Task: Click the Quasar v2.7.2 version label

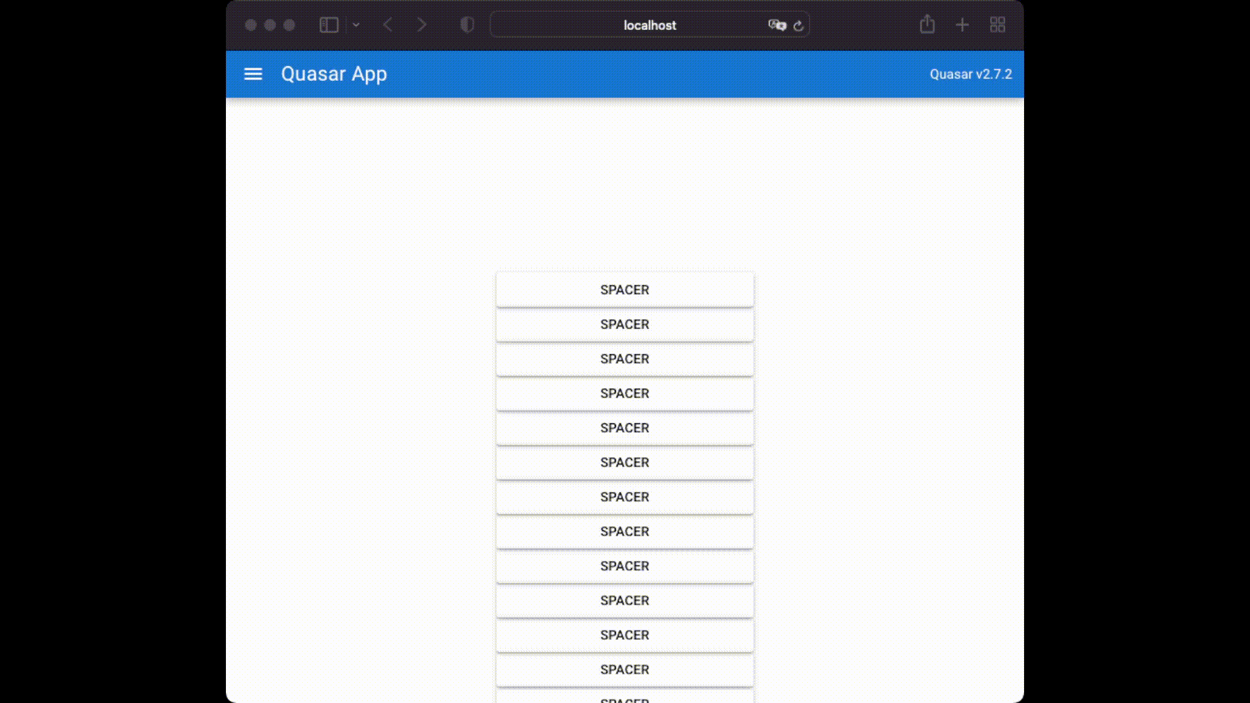Action: click(971, 74)
